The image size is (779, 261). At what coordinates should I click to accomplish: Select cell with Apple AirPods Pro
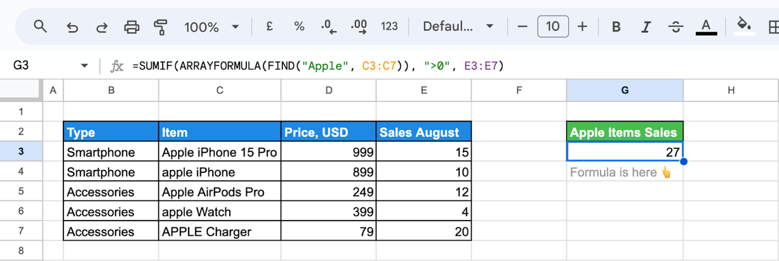pos(220,192)
